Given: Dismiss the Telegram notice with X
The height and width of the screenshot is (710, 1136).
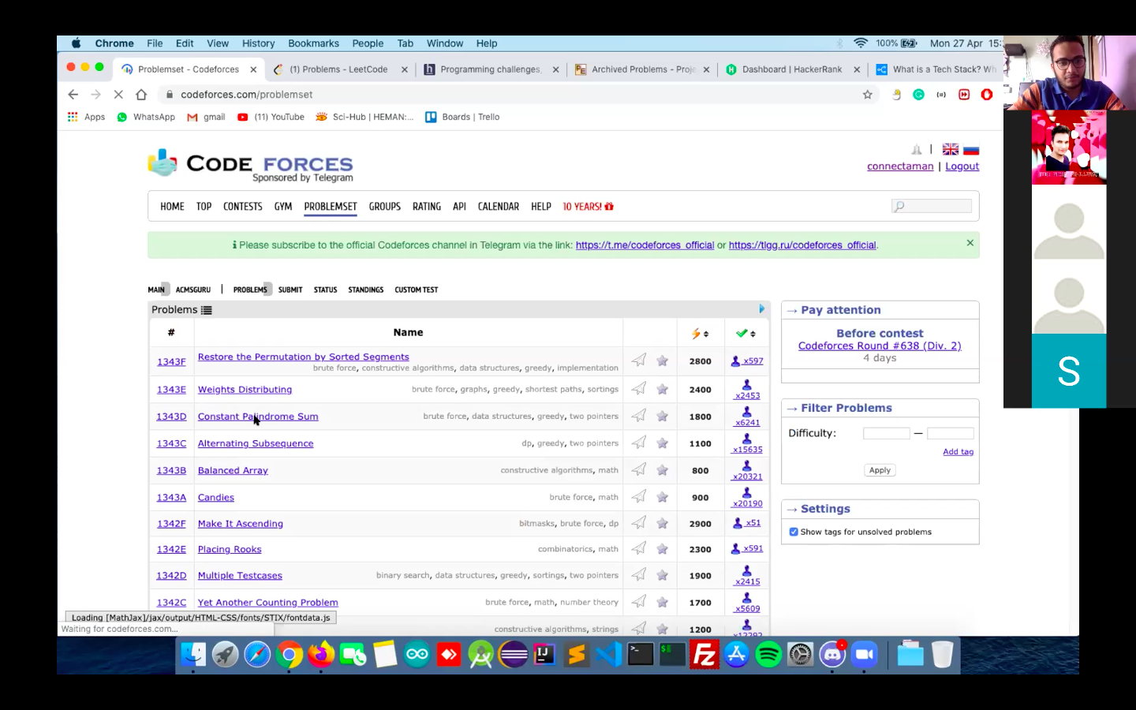Looking at the screenshot, I should click(x=970, y=243).
